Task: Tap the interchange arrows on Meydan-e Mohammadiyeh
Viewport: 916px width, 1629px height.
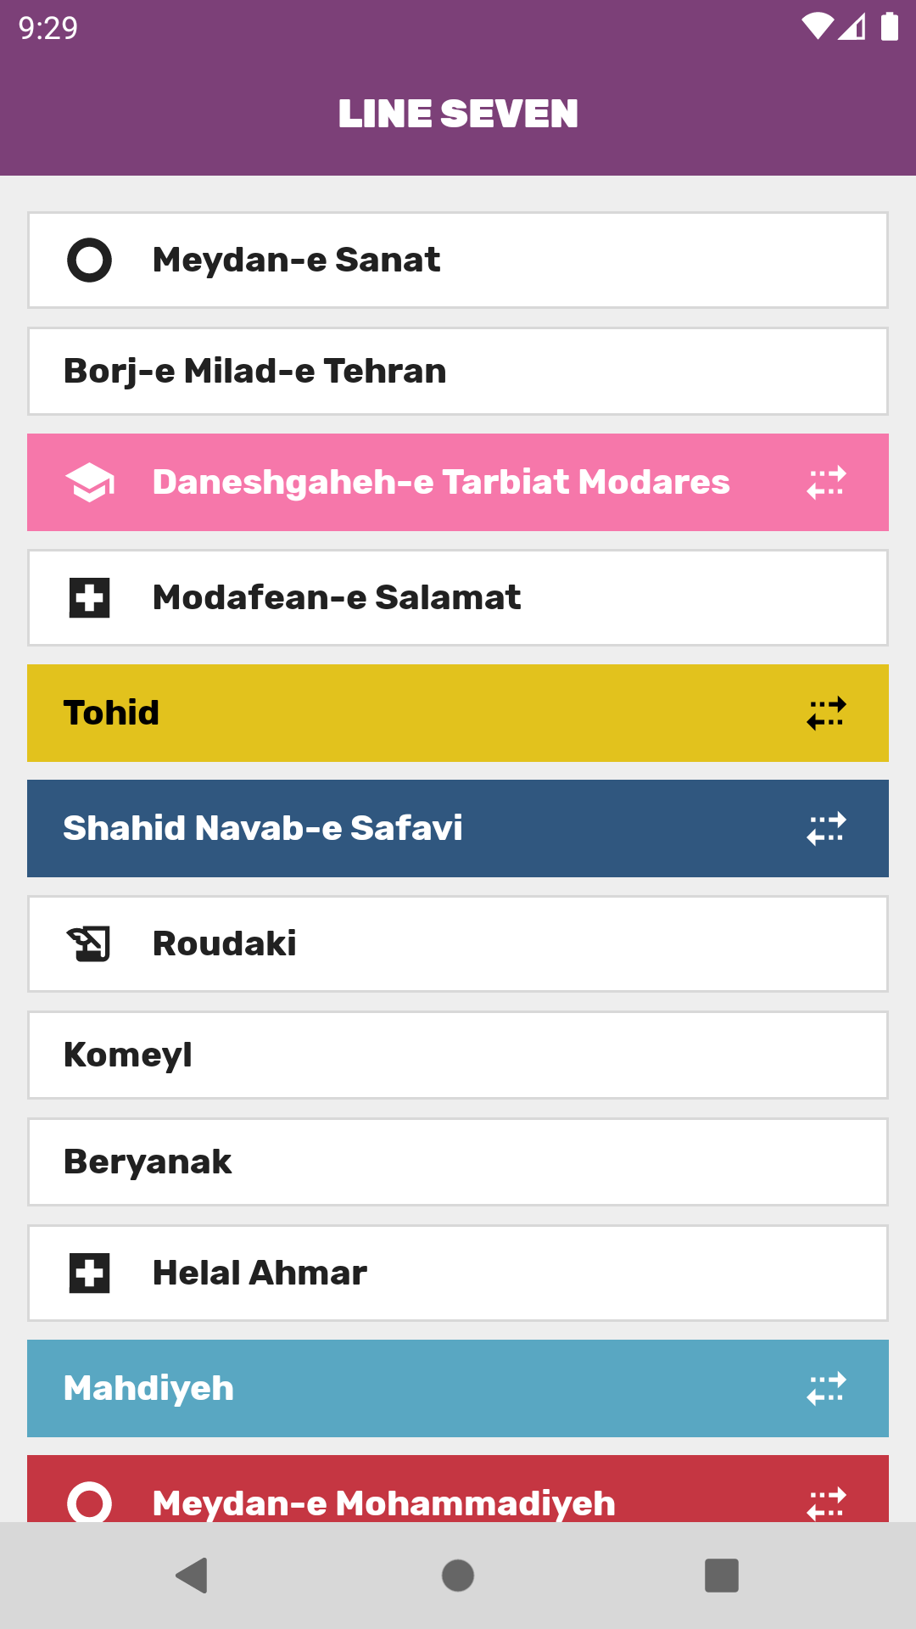Action: pyautogui.click(x=826, y=1503)
